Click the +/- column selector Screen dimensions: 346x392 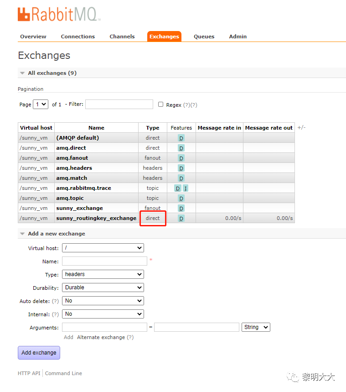click(301, 127)
